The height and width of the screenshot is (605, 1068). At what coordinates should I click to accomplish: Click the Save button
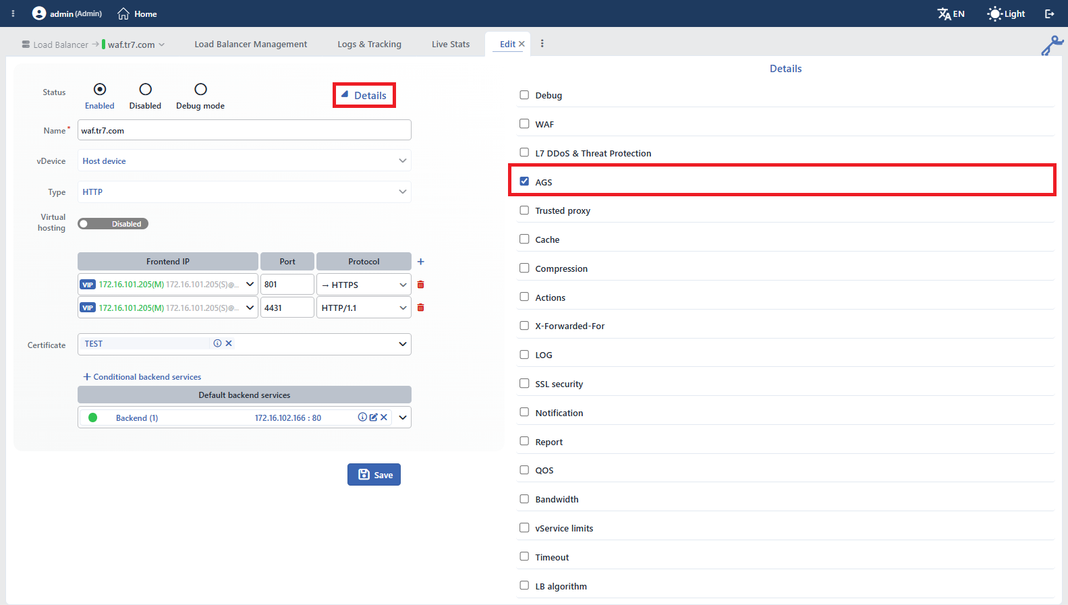[x=374, y=474]
